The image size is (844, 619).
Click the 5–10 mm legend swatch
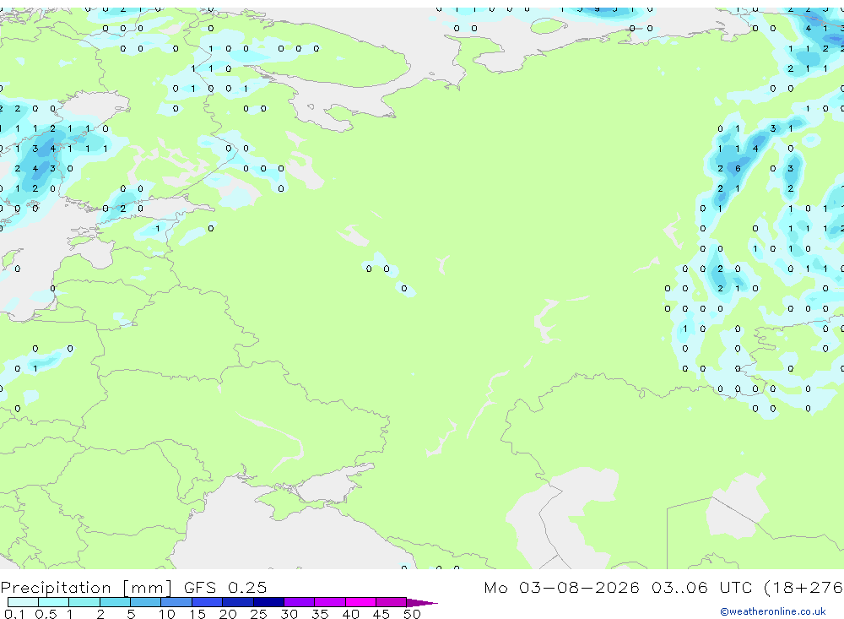[145, 602]
